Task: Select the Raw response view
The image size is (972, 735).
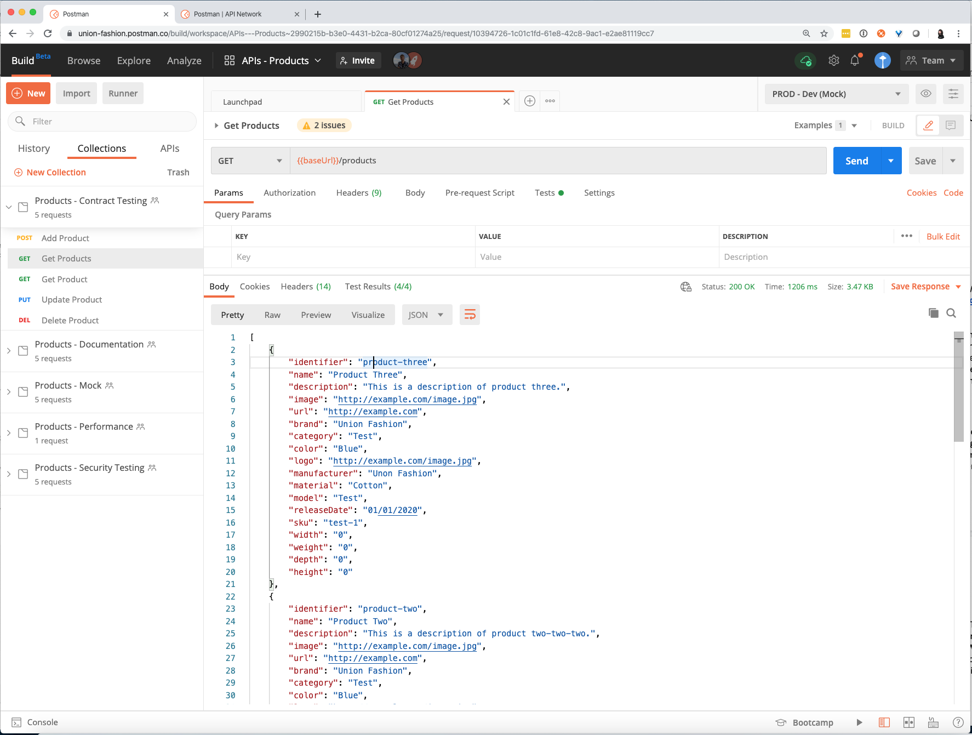Action: (x=272, y=315)
